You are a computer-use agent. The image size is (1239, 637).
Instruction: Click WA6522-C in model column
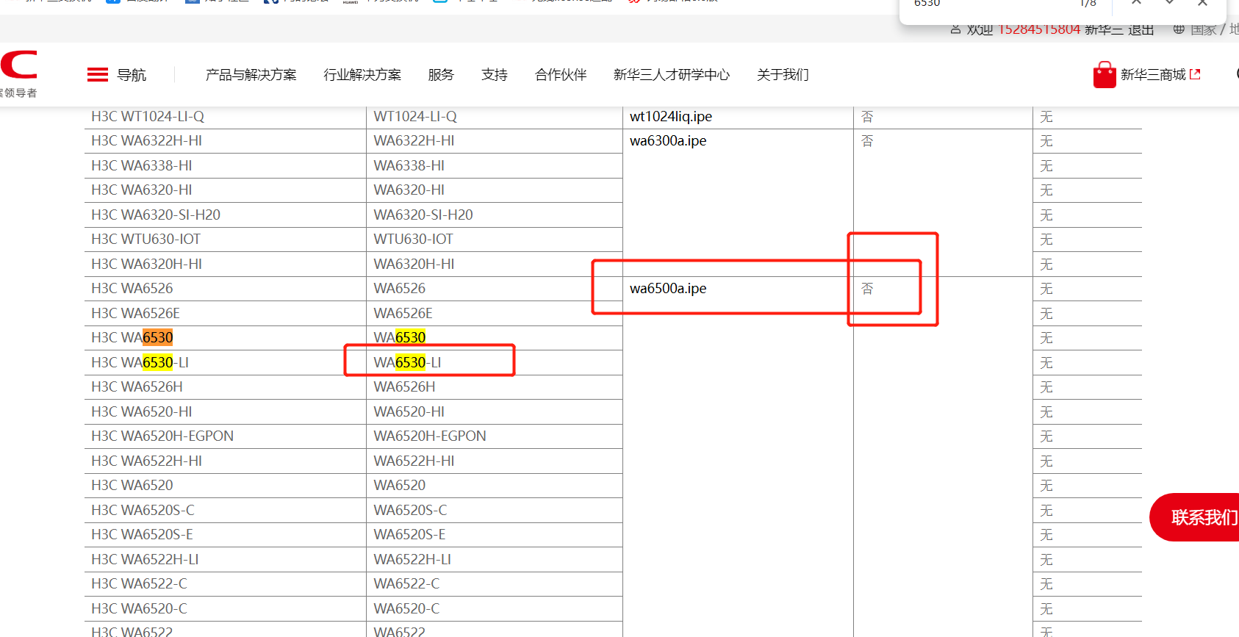(406, 584)
